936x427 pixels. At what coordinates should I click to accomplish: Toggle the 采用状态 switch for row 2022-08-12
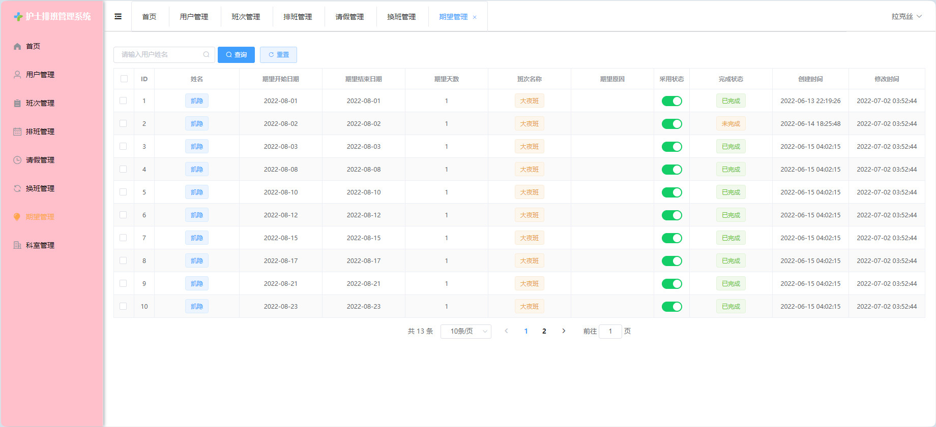pos(671,215)
